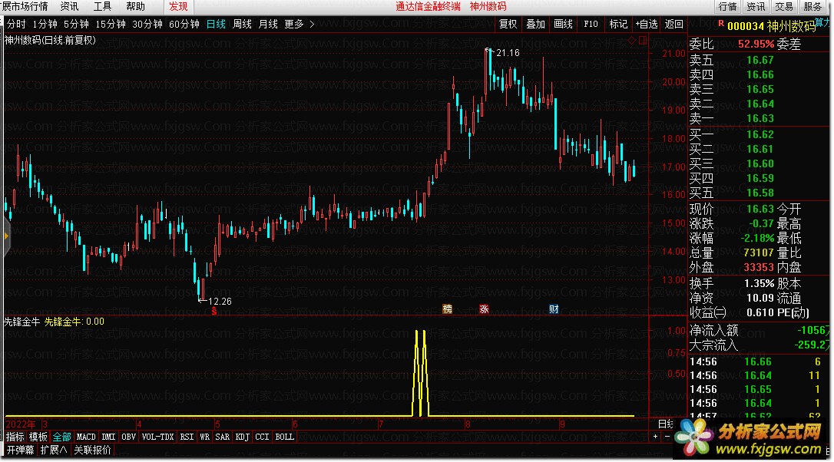The image size is (834, 462).
Task: Click the 复权 button
Action: click(508, 24)
